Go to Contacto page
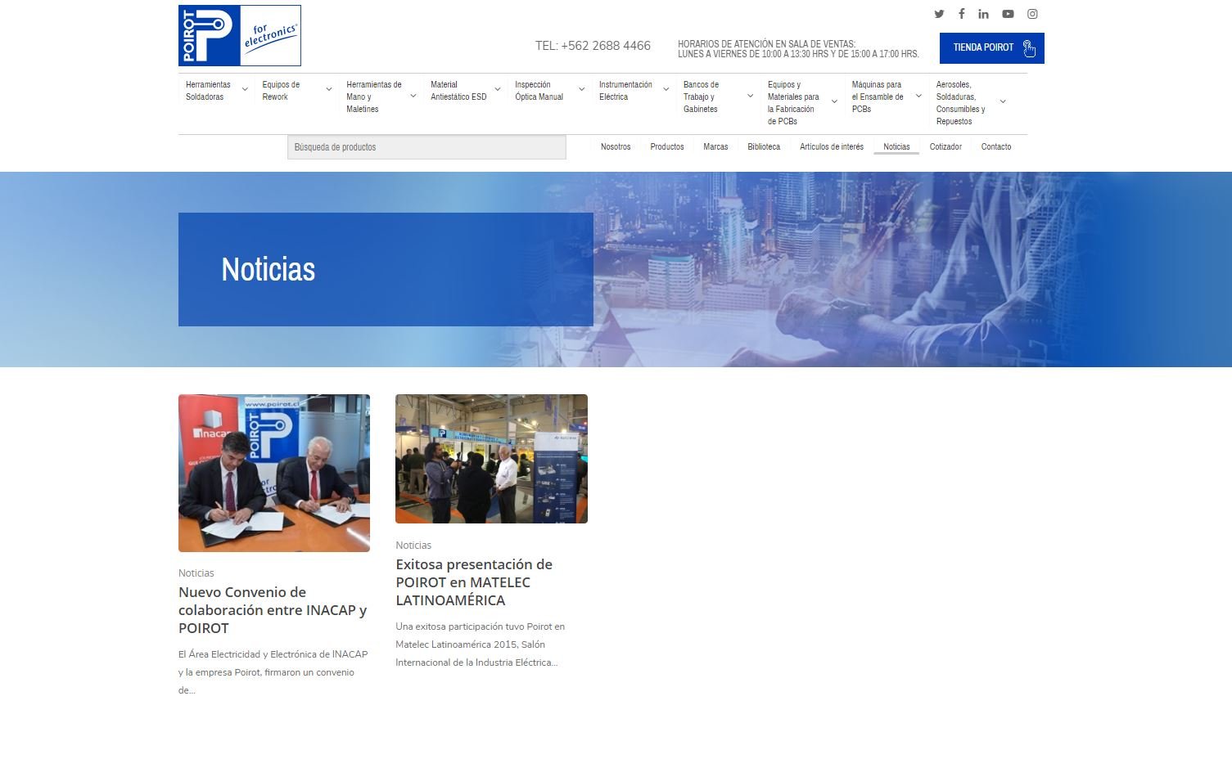 996,147
